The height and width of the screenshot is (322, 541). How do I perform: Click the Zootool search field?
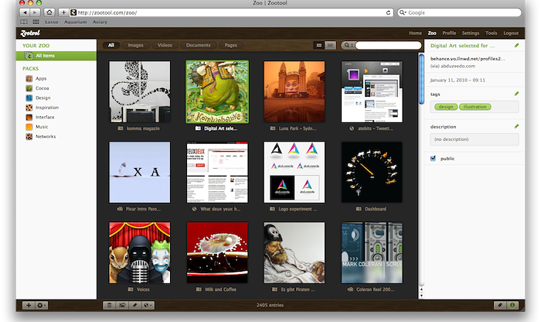(x=385, y=46)
